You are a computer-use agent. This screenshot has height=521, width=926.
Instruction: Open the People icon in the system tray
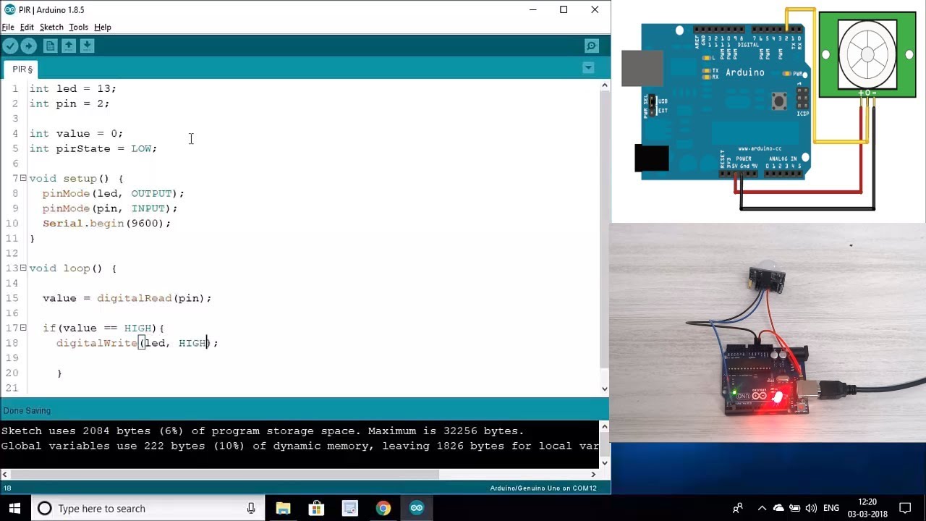click(737, 508)
